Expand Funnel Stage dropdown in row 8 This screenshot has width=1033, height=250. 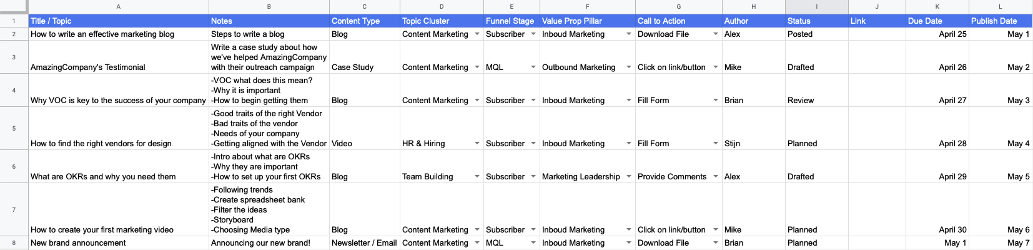[533, 243]
